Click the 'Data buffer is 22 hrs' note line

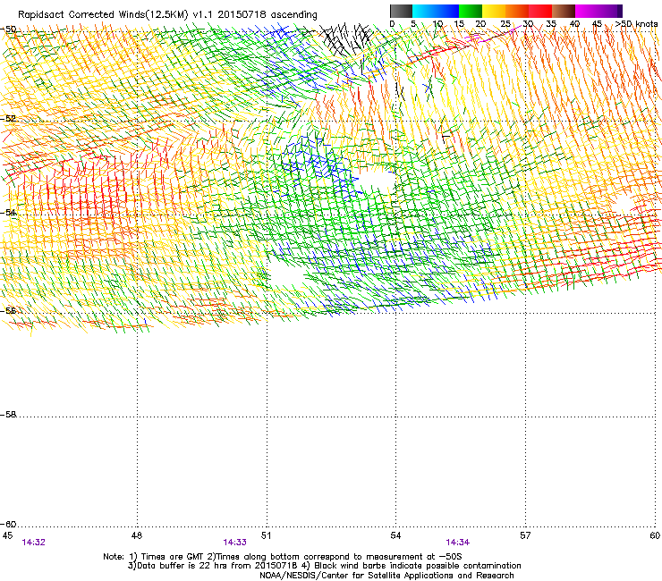[x=325, y=566]
